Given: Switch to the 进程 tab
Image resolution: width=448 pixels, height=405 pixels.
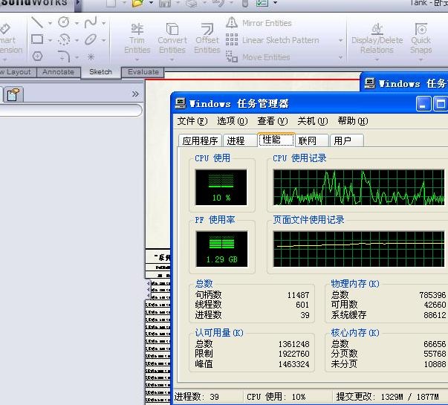Looking at the screenshot, I should pyautogui.click(x=240, y=140).
